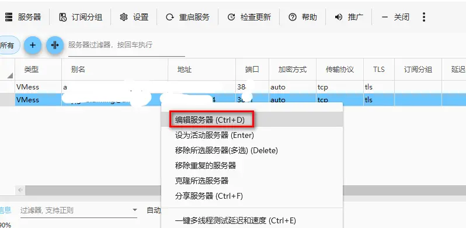Click the blue plus add server button

pos(32,45)
